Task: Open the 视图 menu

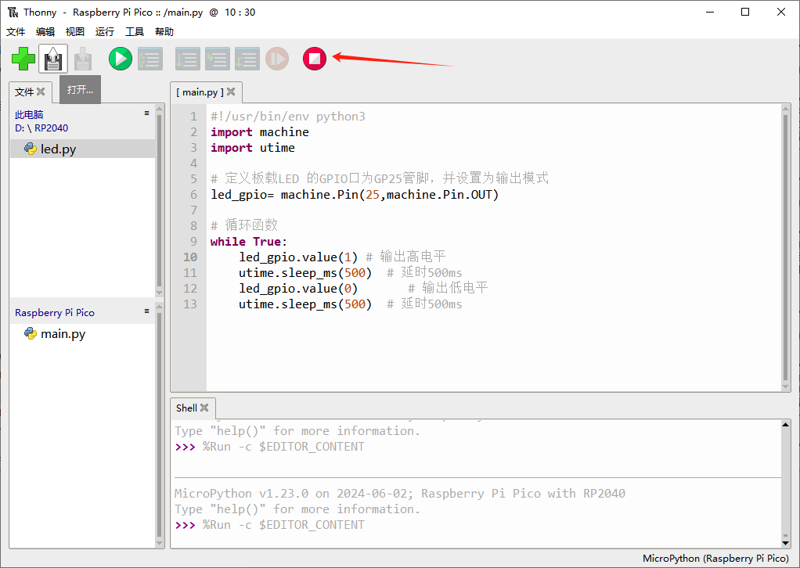Action: pos(75,31)
